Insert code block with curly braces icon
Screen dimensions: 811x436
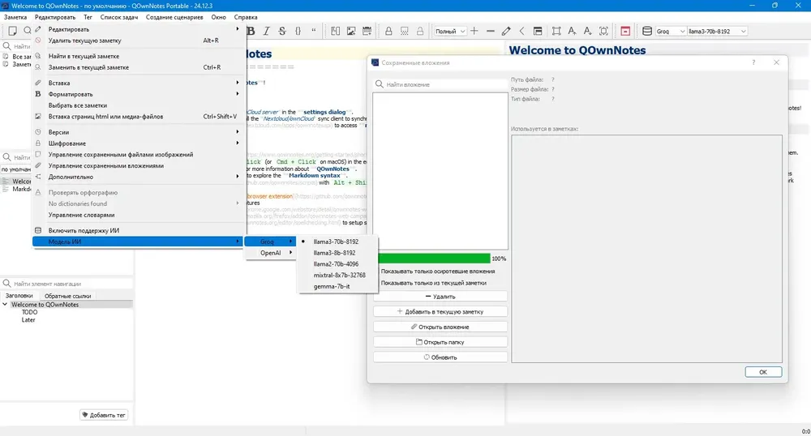pos(298,31)
